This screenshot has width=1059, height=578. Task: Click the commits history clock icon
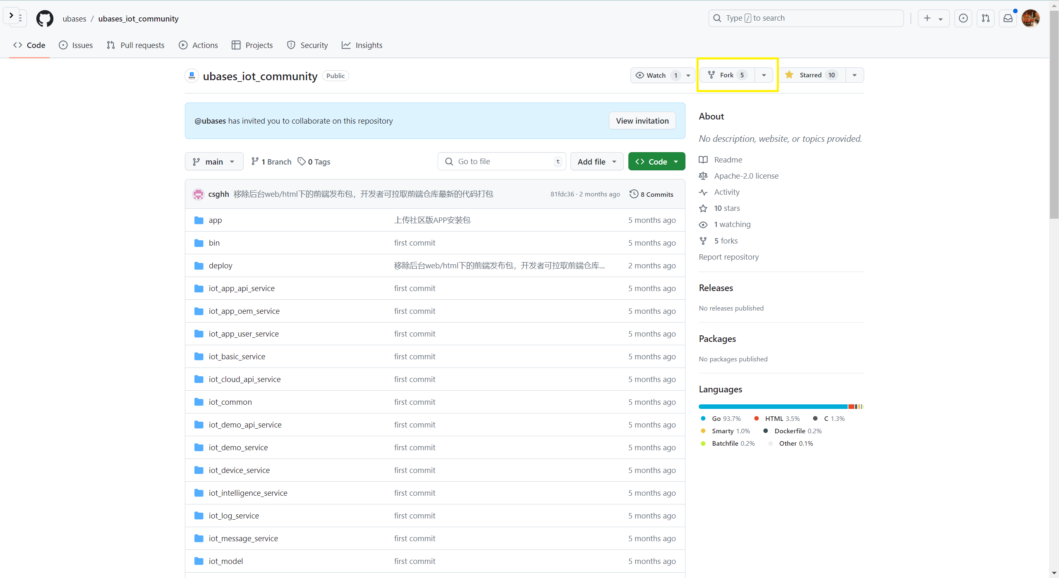[634, 194]
